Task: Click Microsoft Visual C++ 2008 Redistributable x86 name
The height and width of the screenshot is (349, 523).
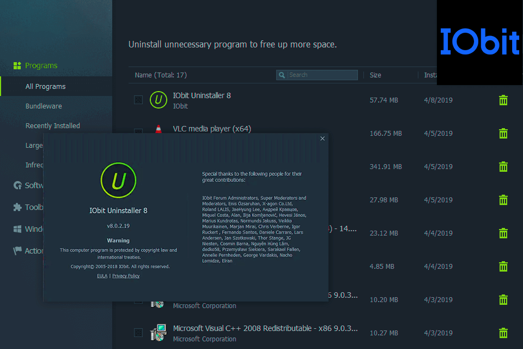Action: pyautogui.click(x=265, y=328)
